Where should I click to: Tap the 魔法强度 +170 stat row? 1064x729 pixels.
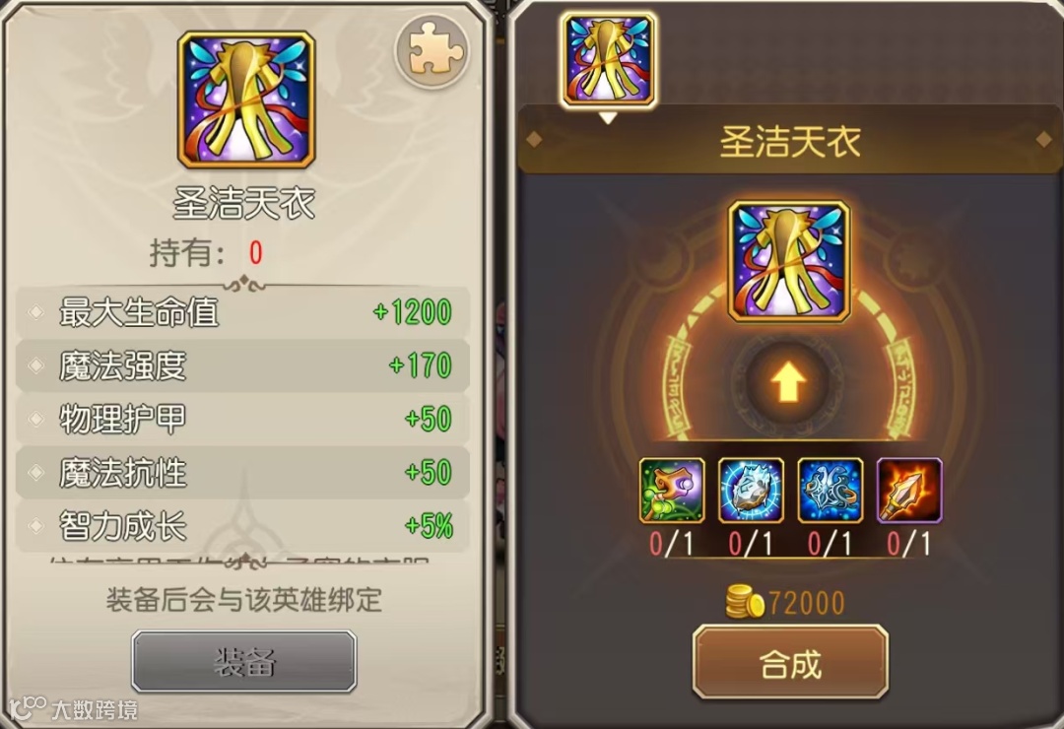(x=242, y=365)
